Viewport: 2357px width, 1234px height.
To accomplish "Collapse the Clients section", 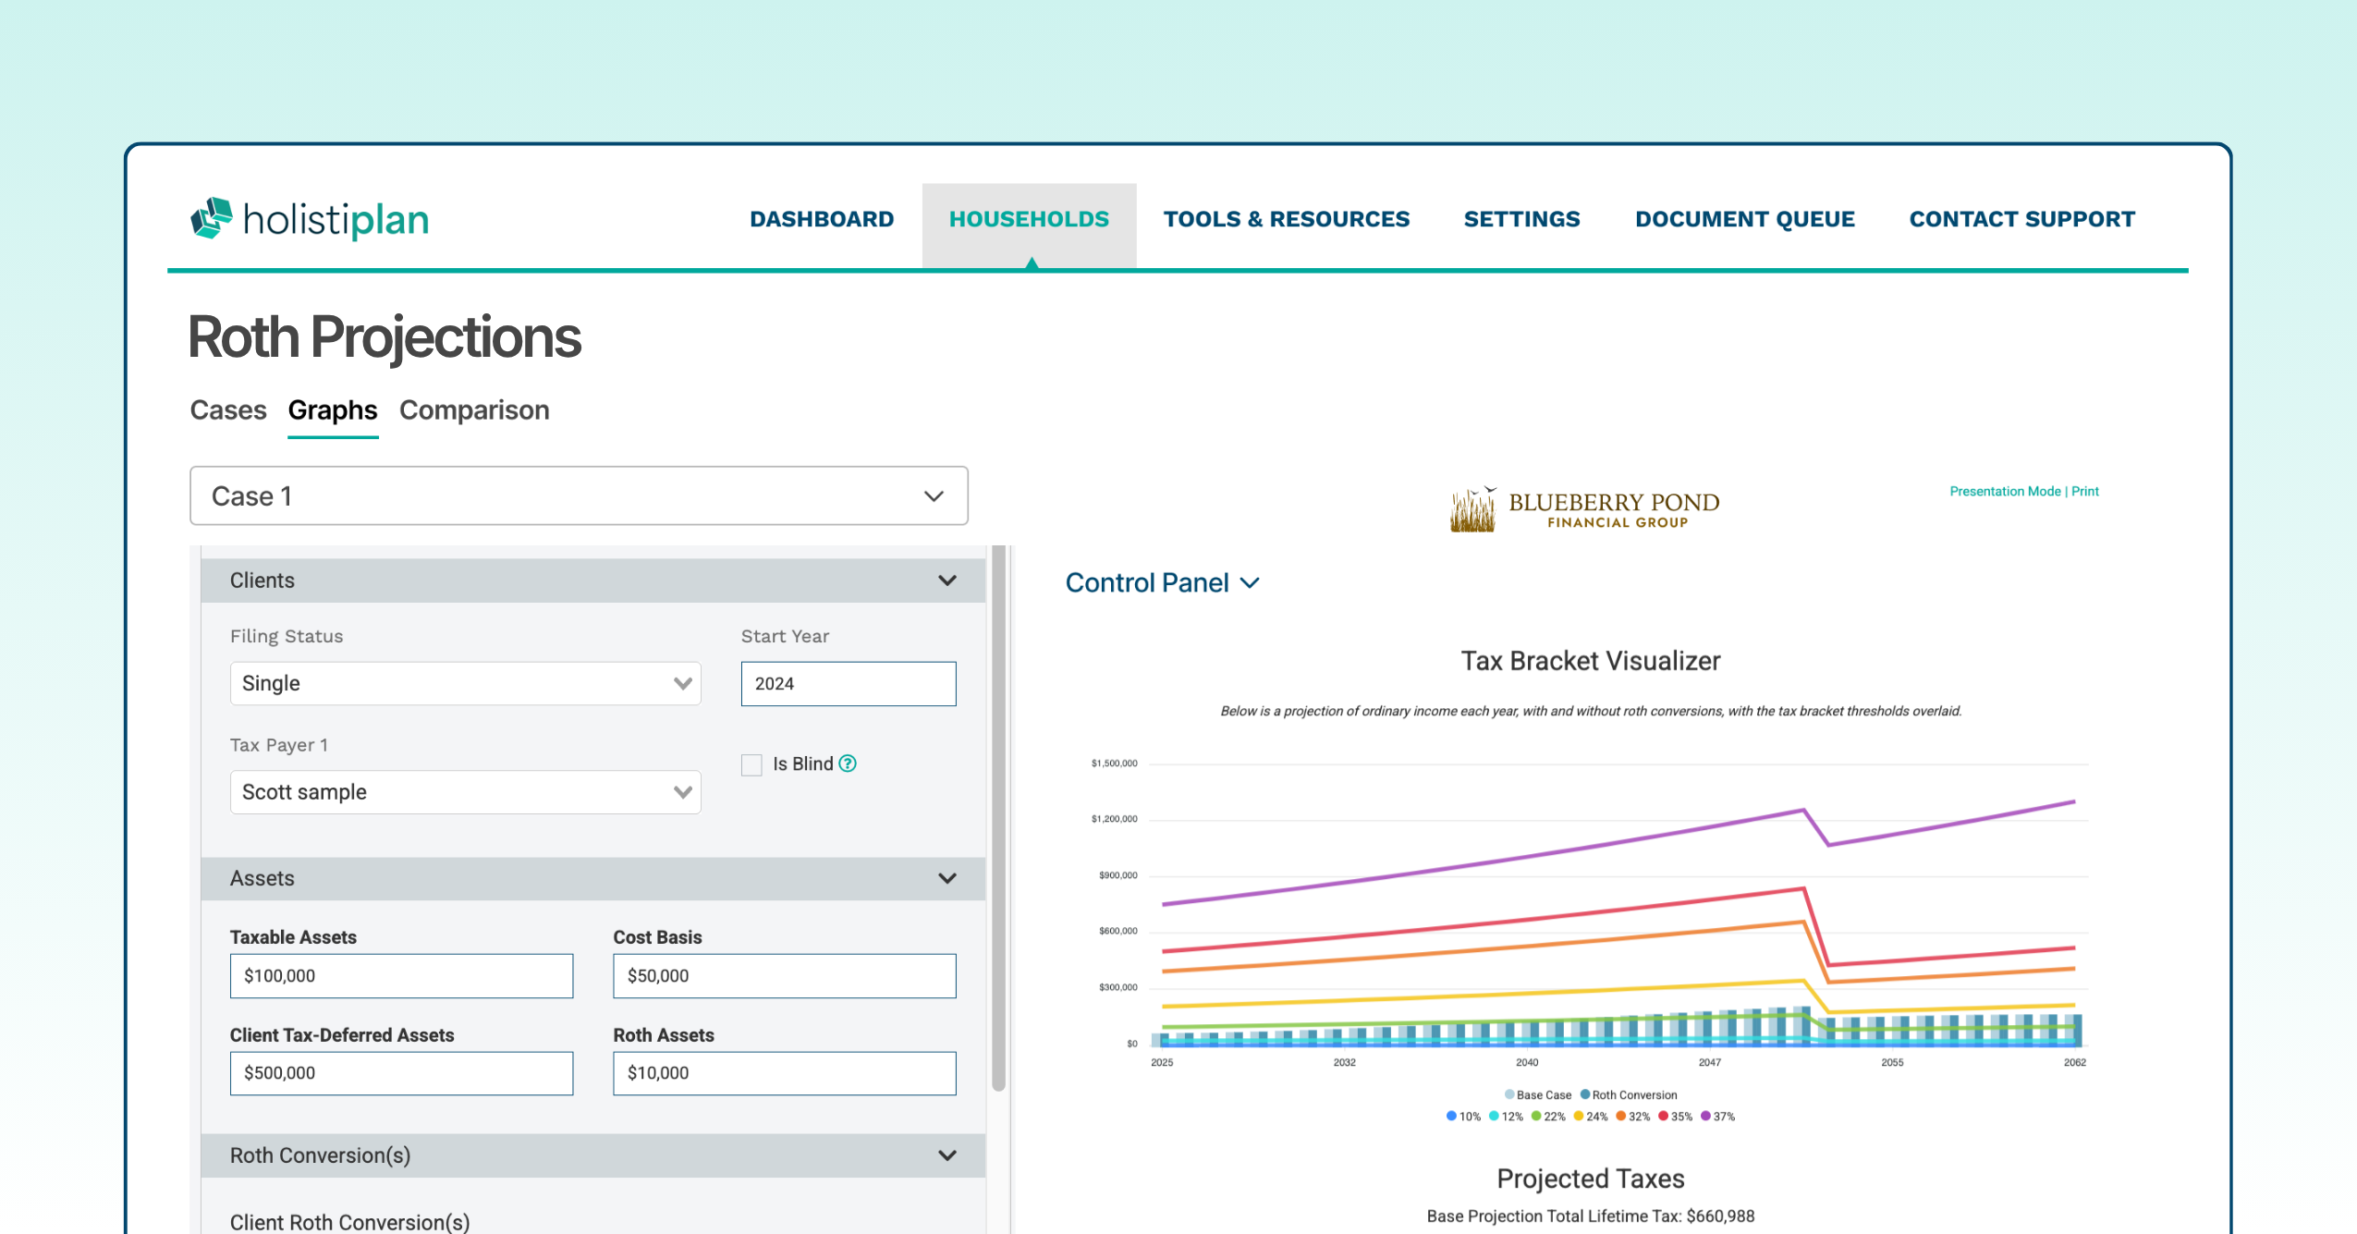I will 947,580.
